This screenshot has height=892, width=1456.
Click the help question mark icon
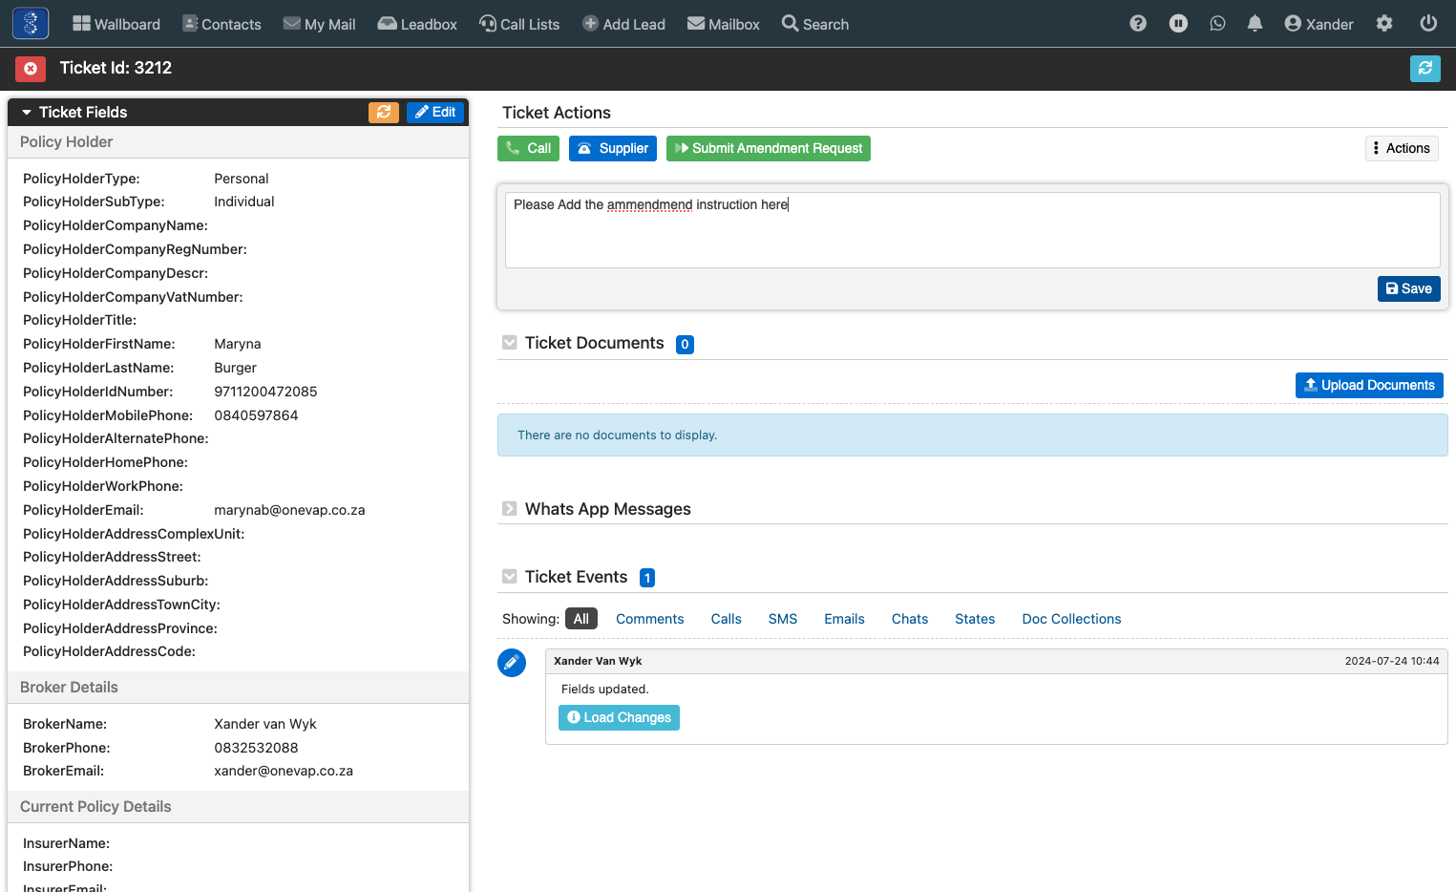(x=1137, y=24)
